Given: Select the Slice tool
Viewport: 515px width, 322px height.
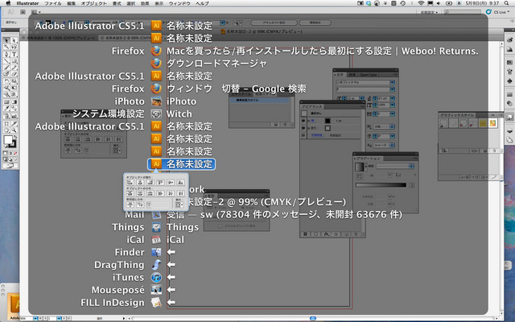Looking at the screenshot, I should click(14, 123).
